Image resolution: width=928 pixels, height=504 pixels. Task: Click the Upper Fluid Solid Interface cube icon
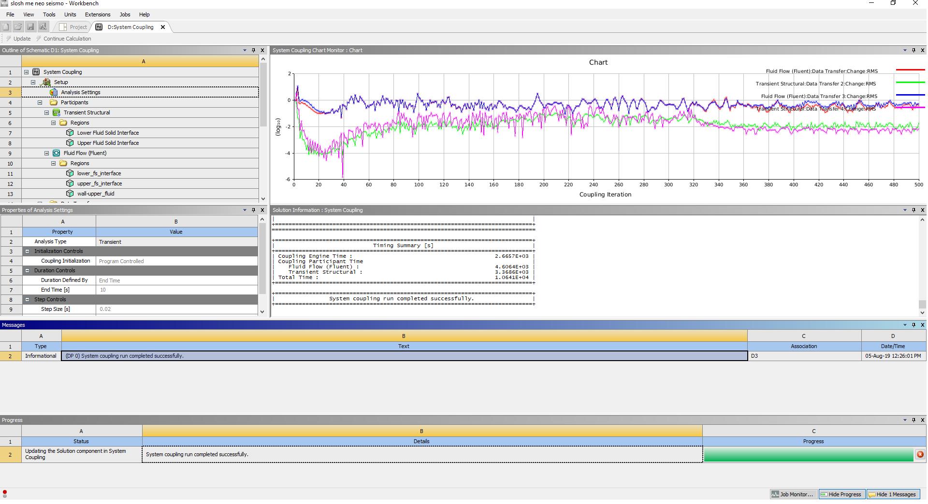(x=70, y=143)
